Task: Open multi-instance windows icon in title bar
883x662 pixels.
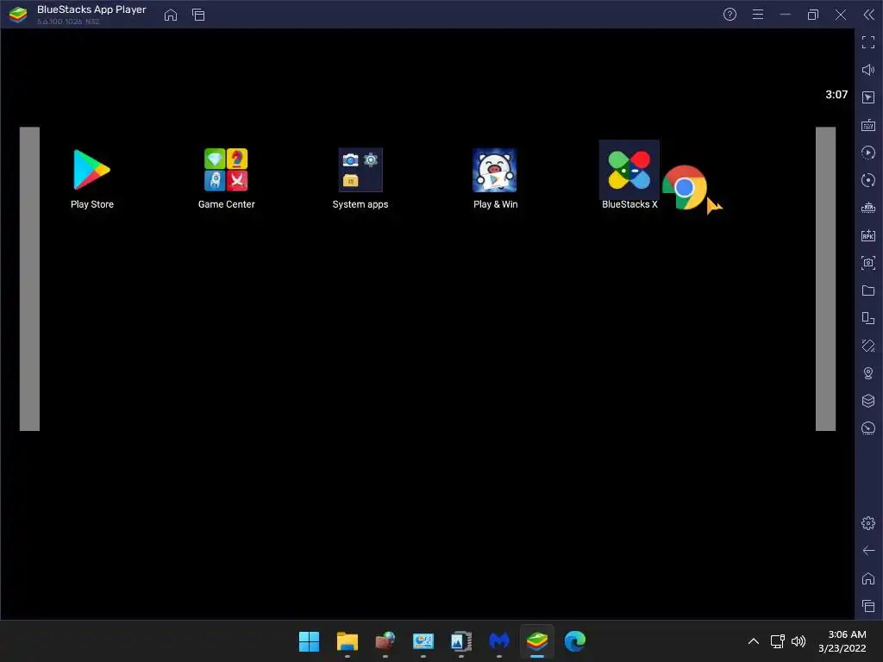Action: click(198, 15)
